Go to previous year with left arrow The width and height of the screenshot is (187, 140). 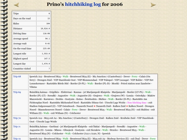click(16, 5)
